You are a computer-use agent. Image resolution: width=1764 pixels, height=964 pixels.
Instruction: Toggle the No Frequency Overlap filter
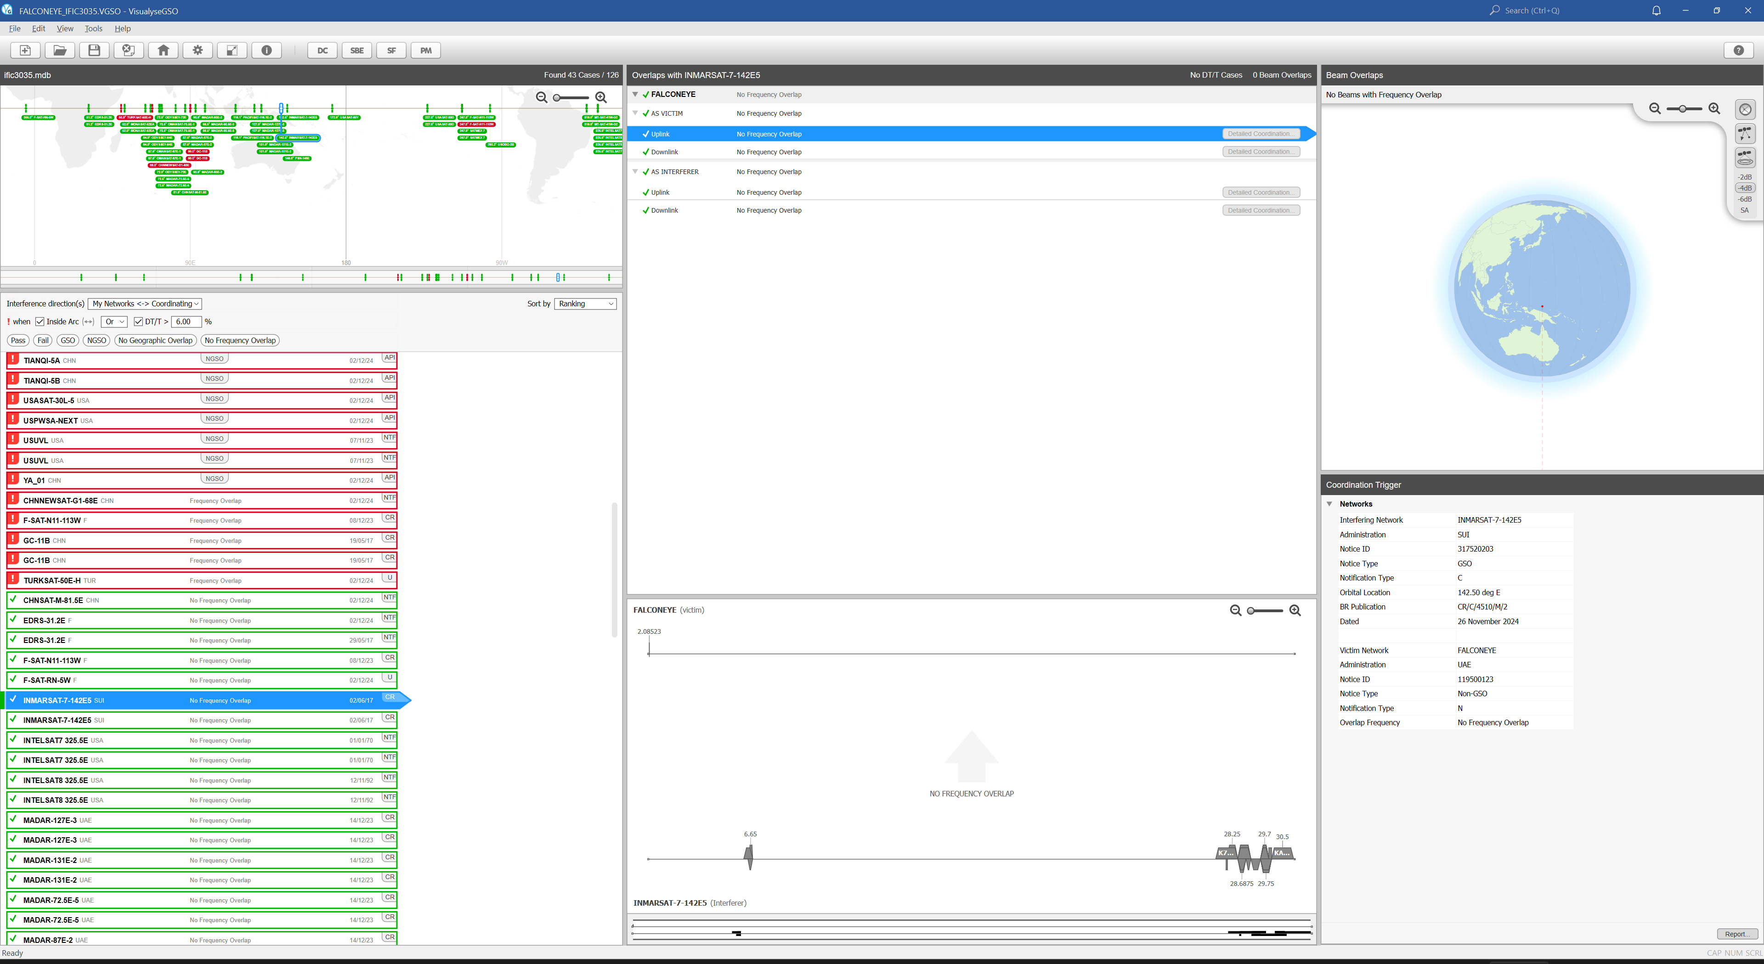[x=240, y=340]
